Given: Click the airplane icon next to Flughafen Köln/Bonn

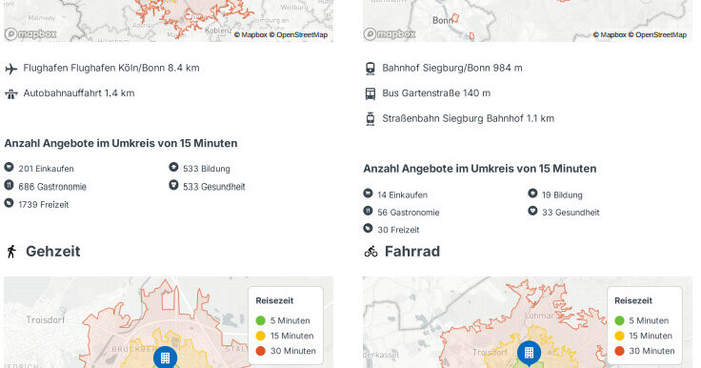Looking at the screenshot, I should coord(11,69).
